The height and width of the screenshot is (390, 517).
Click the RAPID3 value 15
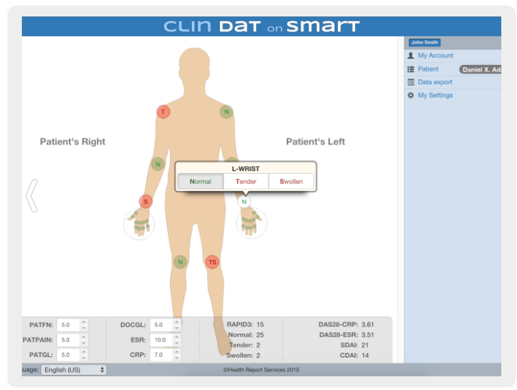pos(260,324)
